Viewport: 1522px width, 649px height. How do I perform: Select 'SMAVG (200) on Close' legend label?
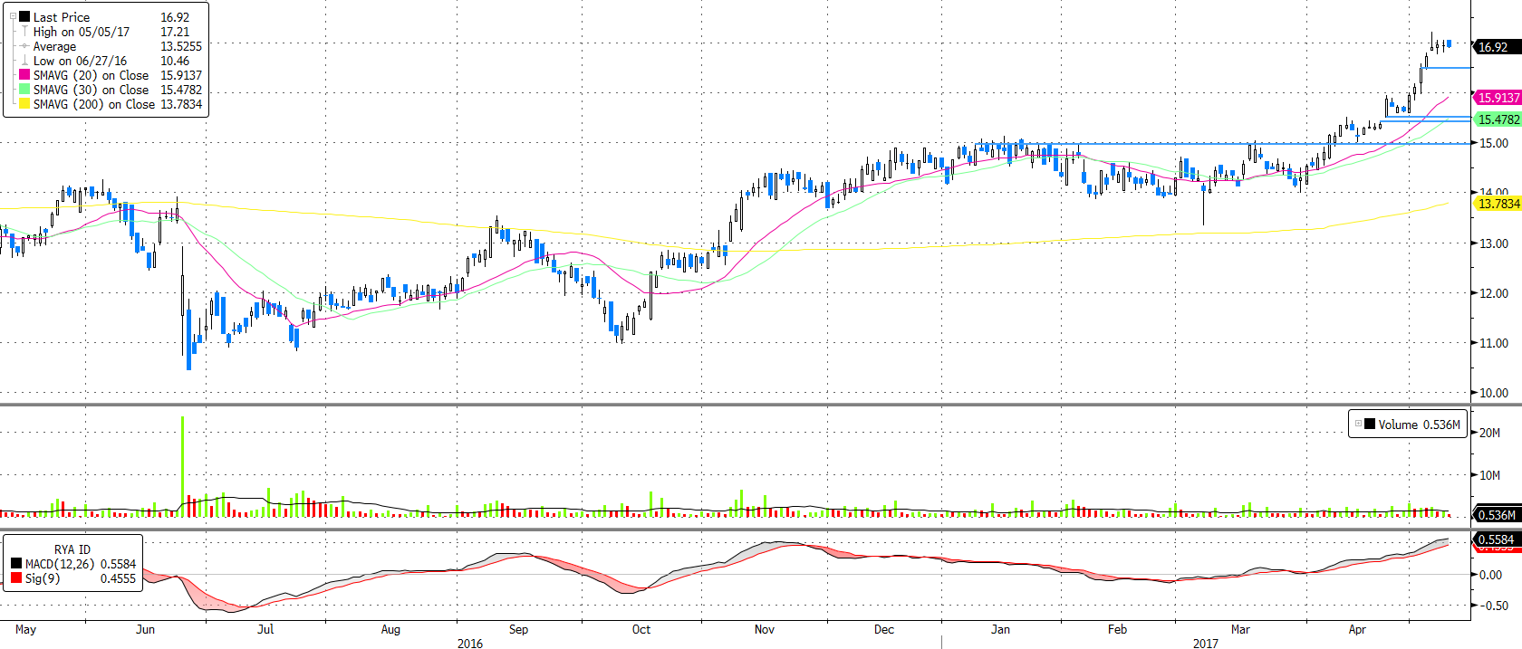(x=94, y=104)
